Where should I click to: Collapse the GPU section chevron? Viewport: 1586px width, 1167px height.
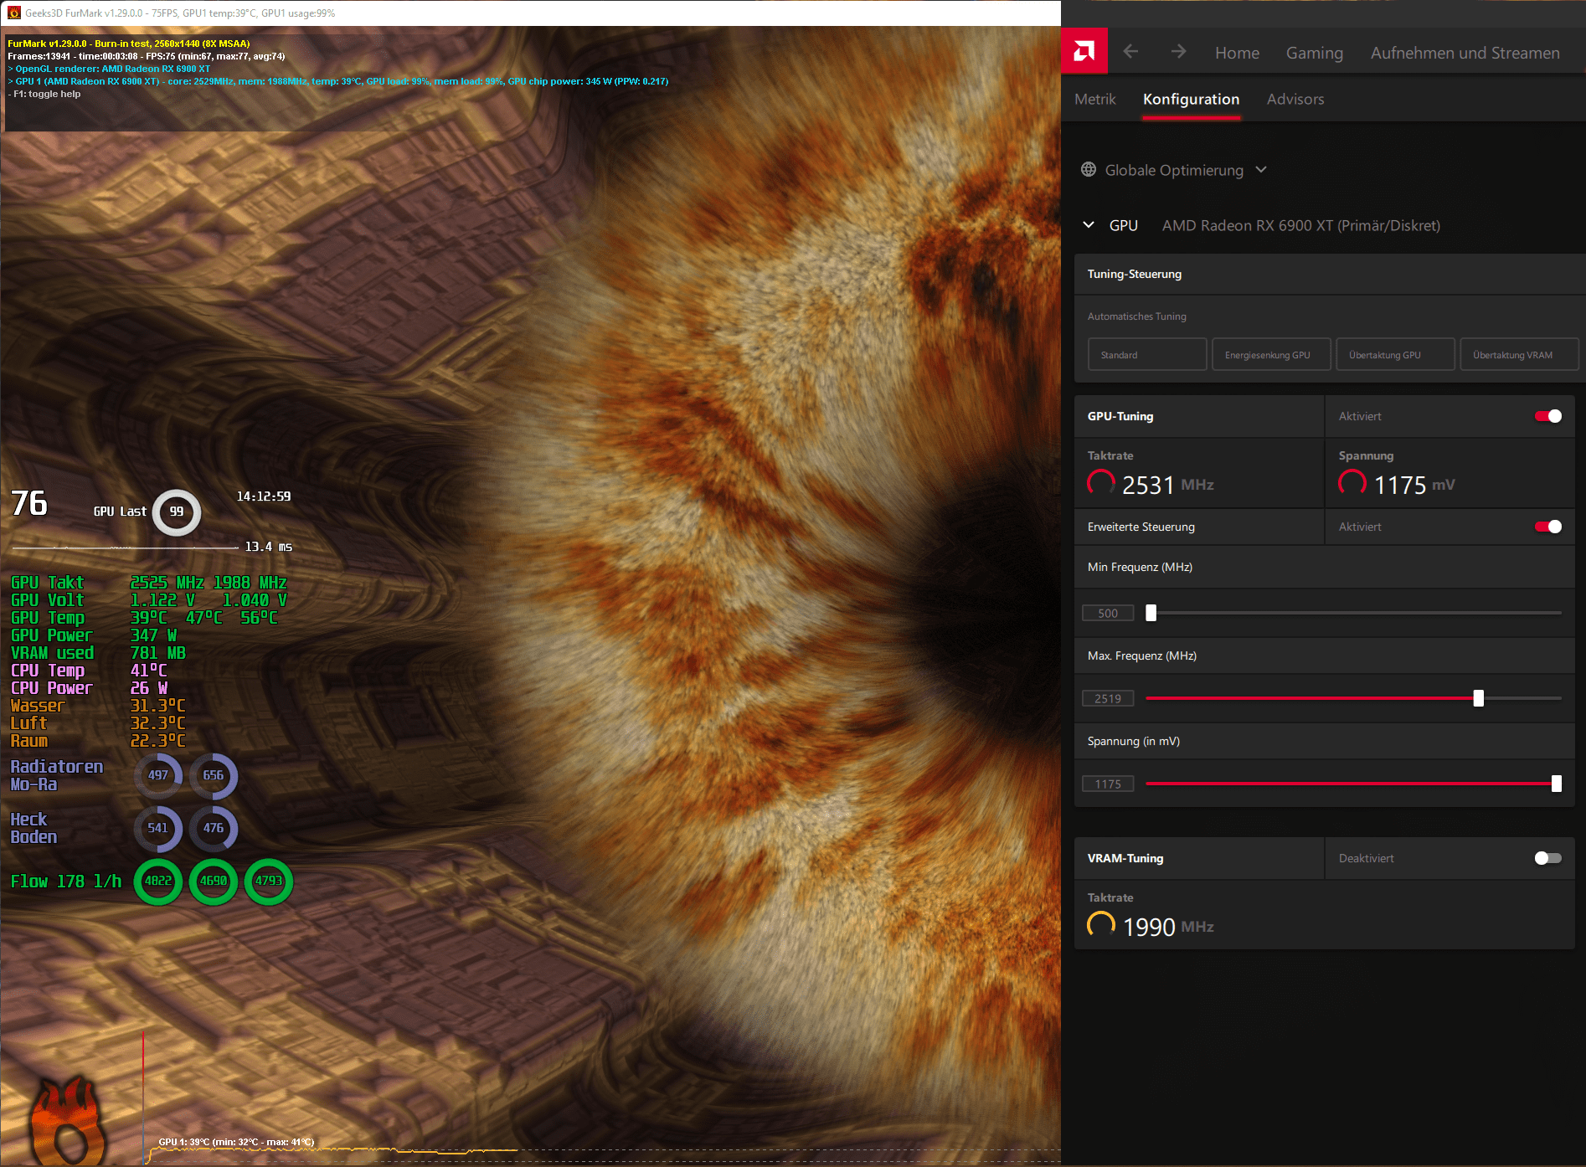coord(1089,225)
